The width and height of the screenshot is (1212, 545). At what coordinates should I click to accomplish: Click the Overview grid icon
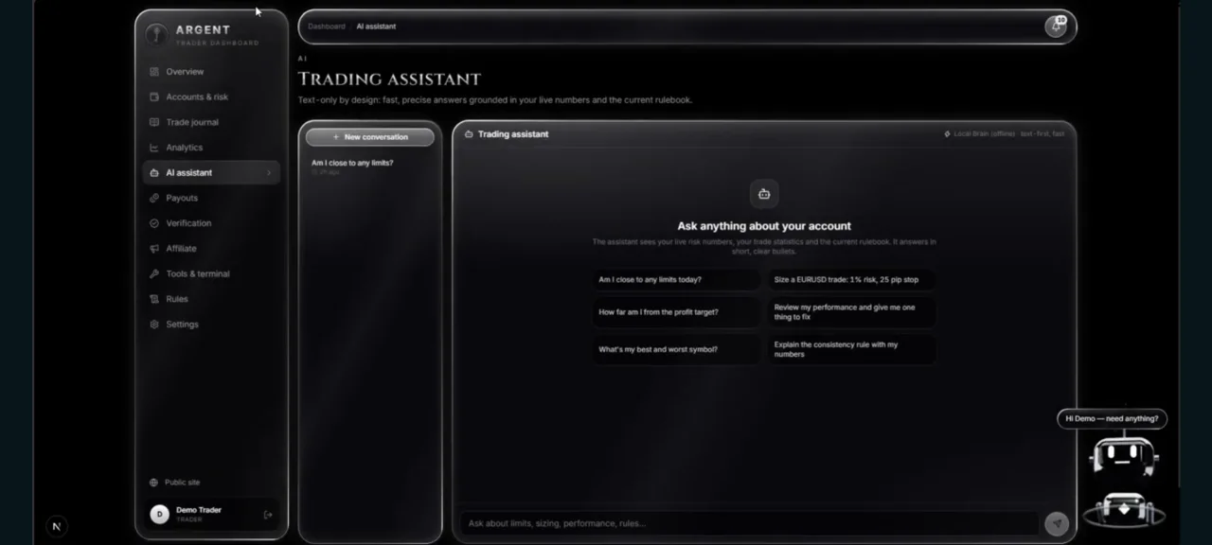coord(154,72)
